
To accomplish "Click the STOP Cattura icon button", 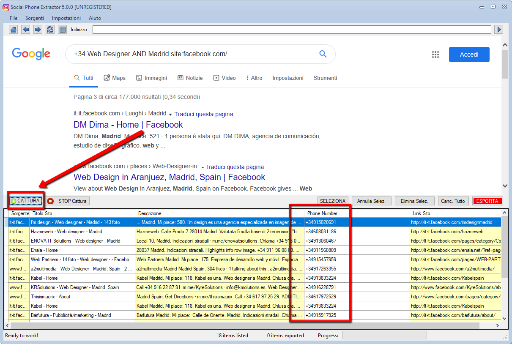I will pos(67,201).
